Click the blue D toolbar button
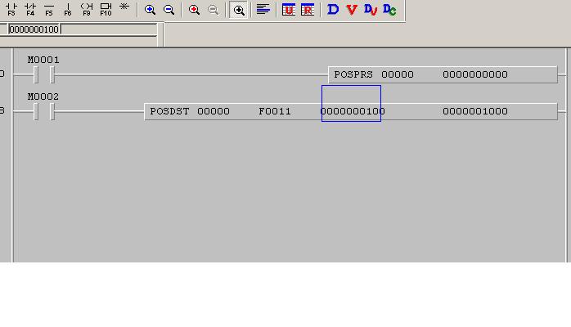The height and width of the screenshot is (327, 571). click(x=333, y=10)
